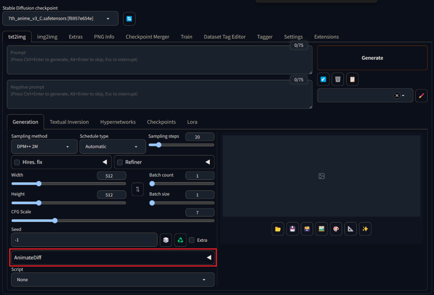
Task: Click the CFG Scale slider handle
Action: [55, 221]
